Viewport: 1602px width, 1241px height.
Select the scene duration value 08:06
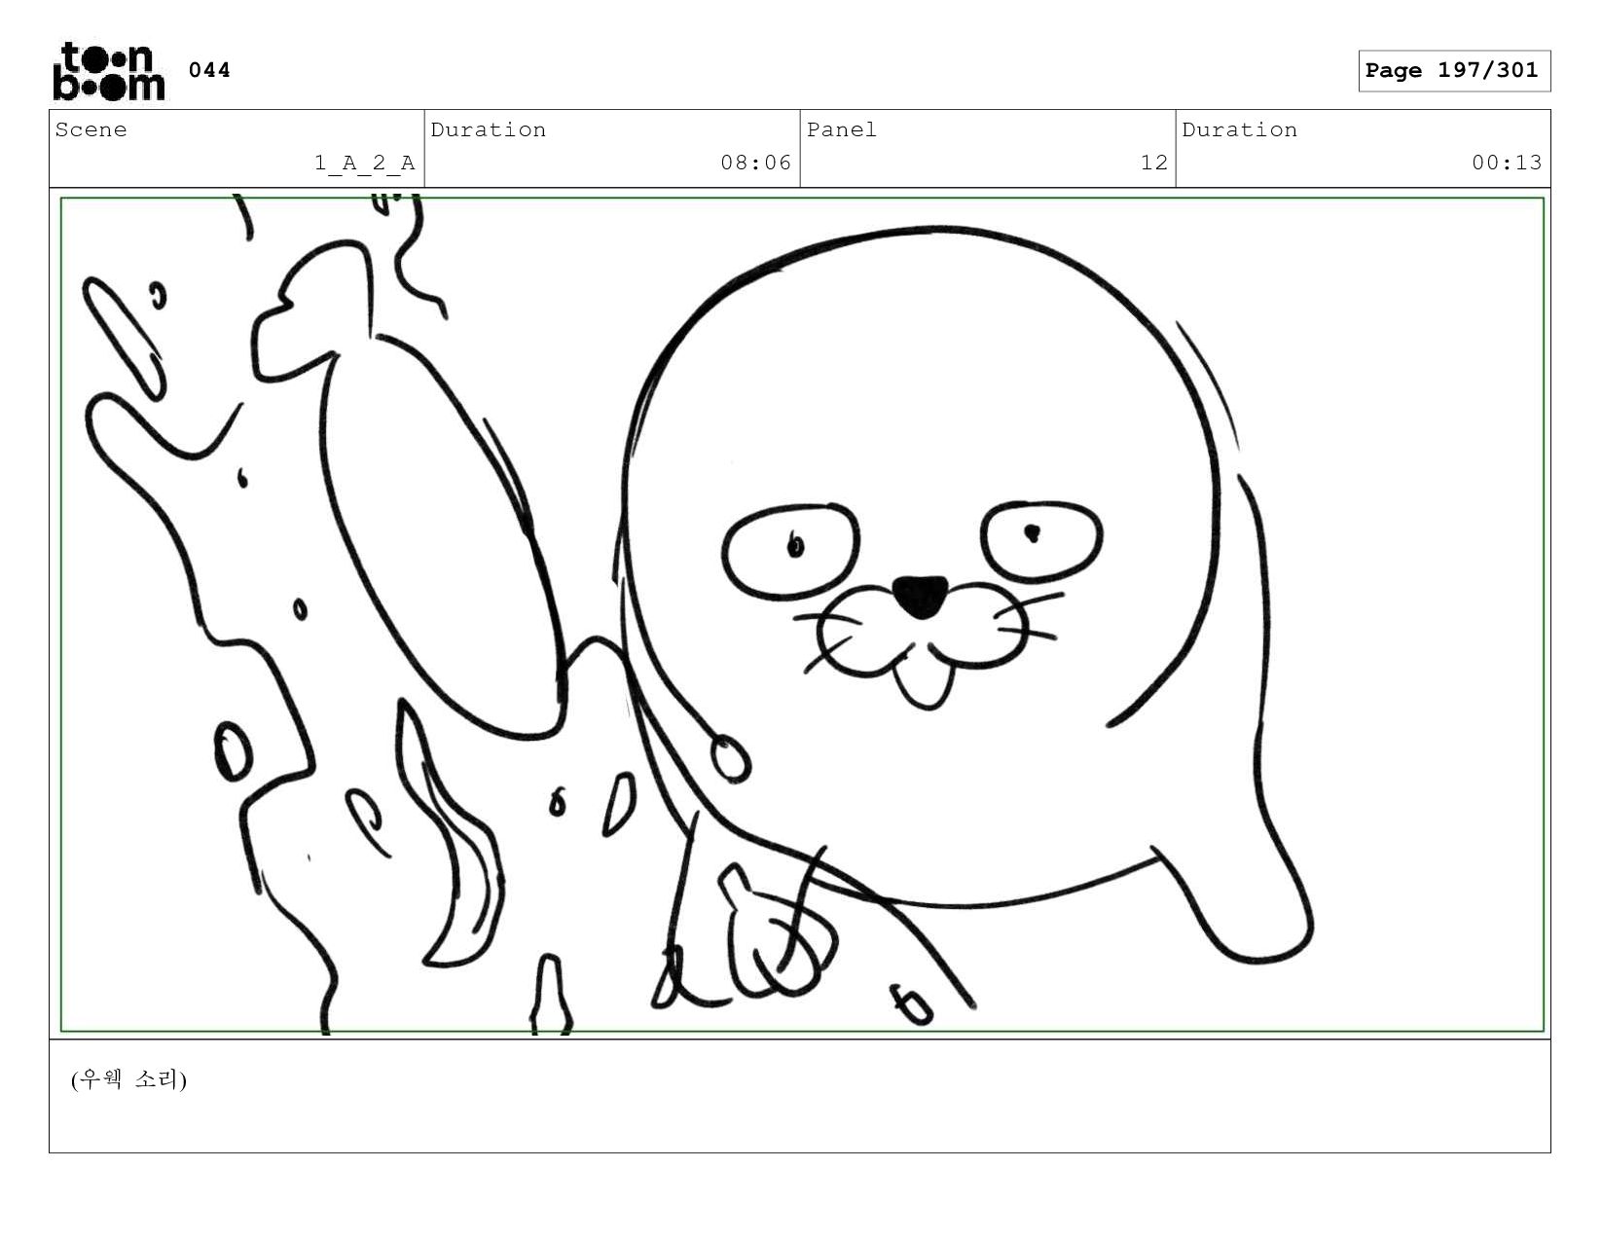click(756, 163)
